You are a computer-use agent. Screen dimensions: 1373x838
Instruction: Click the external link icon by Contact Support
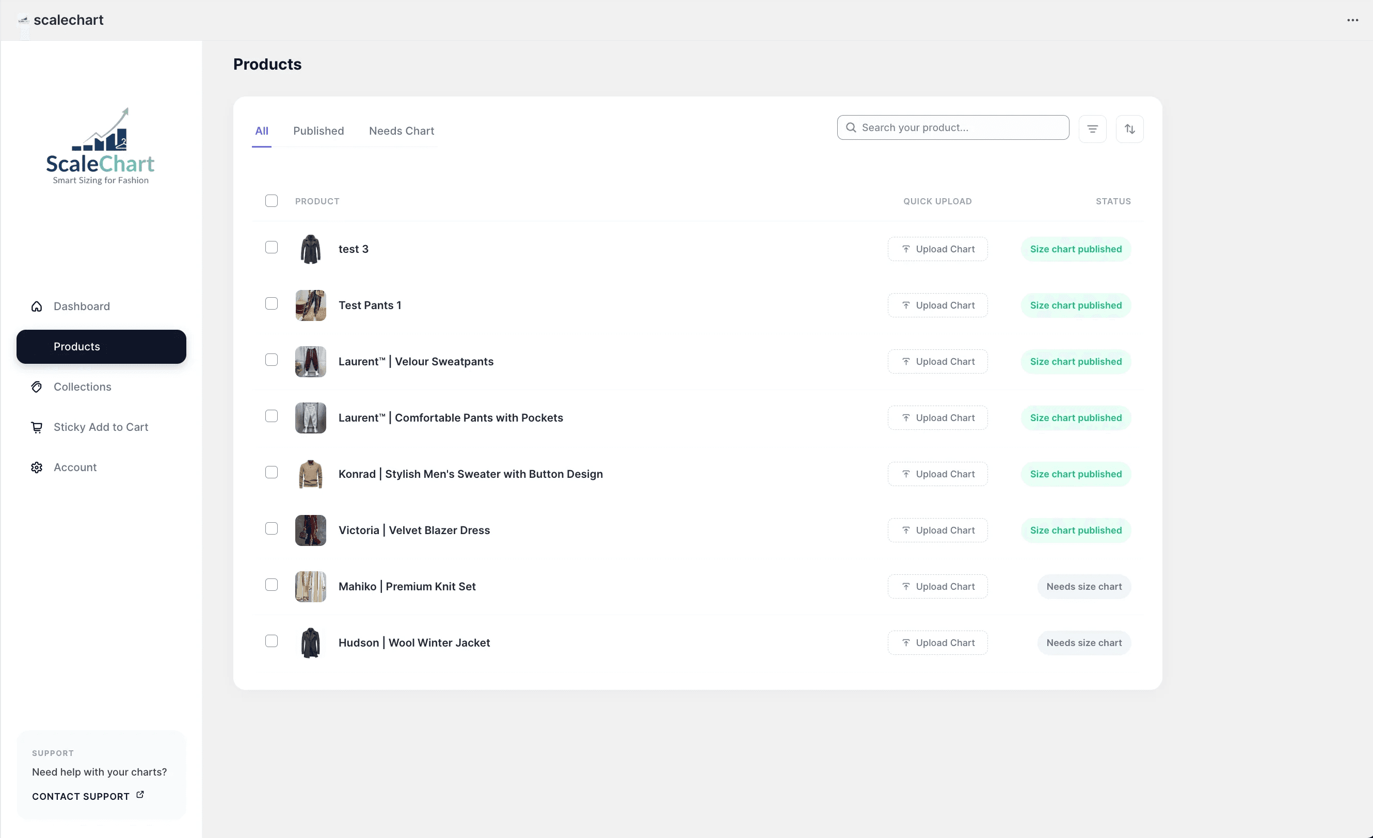tap(140, 795)
